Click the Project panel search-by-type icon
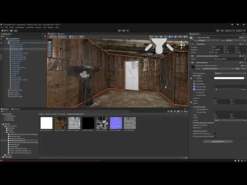247x185 pixels. click(171, 112)
